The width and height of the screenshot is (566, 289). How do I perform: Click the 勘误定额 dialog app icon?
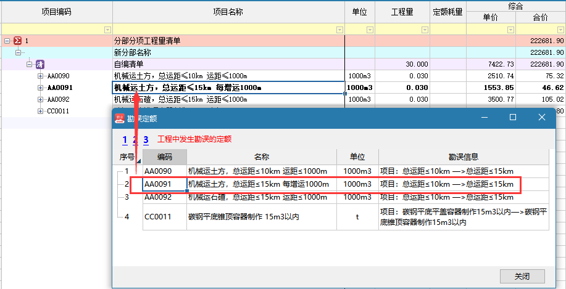pos(120,118)
